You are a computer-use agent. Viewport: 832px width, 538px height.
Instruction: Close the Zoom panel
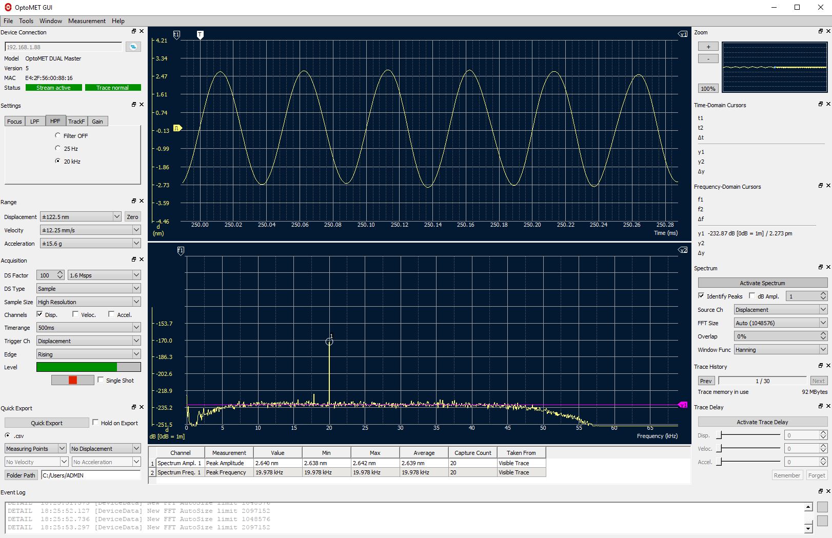click(828, 31)
